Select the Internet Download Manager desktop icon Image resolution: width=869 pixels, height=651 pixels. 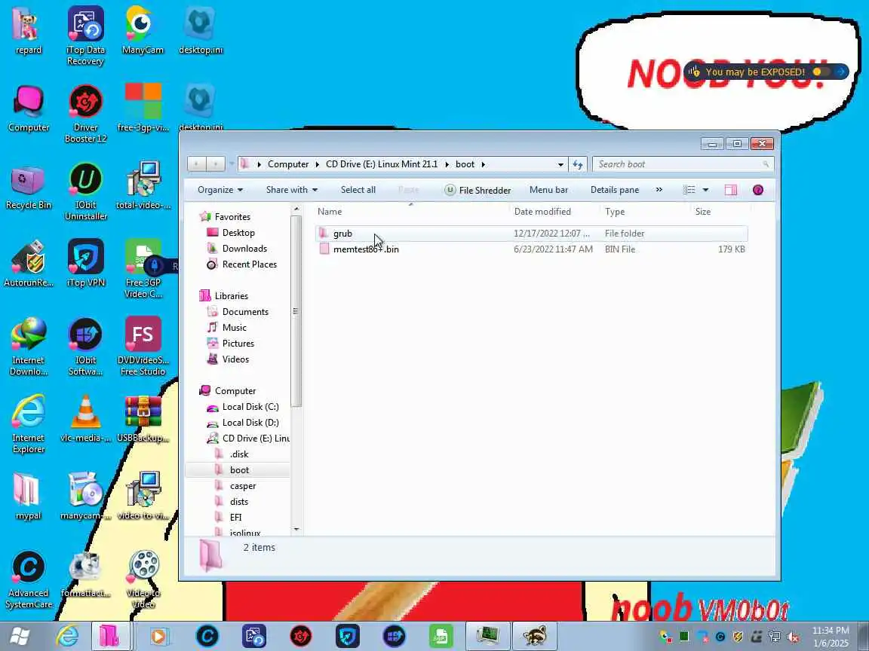(x=28, y=346)
